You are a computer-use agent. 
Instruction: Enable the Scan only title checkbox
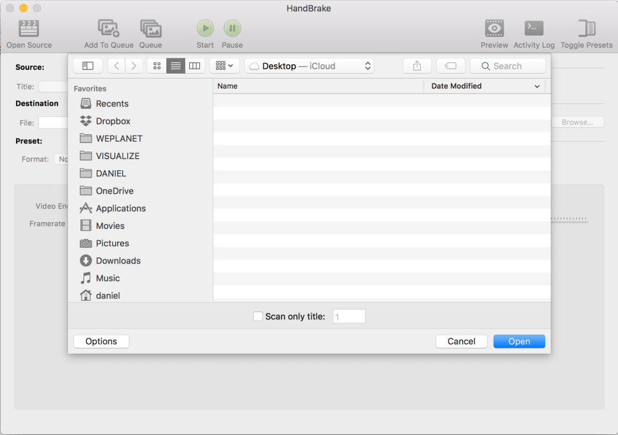pyautogui.click(x=258, y=316)
